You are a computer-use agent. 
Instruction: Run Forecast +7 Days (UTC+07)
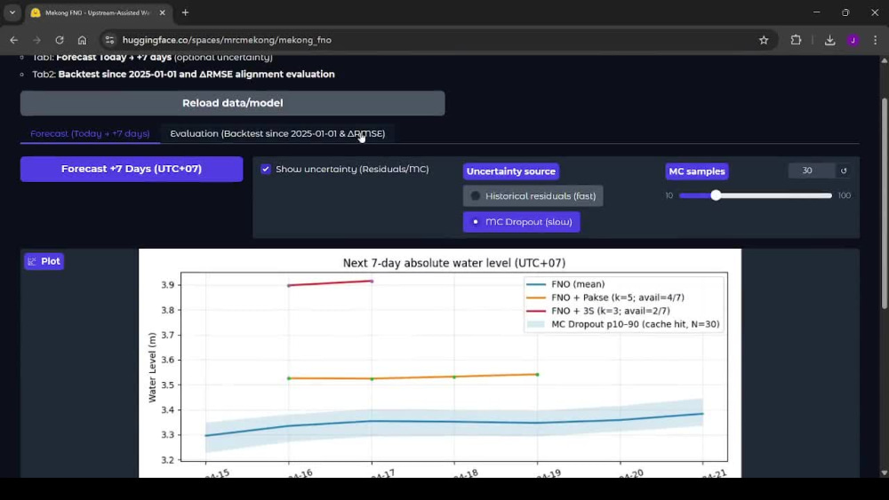pyautogui.click(x=132, y=169)
